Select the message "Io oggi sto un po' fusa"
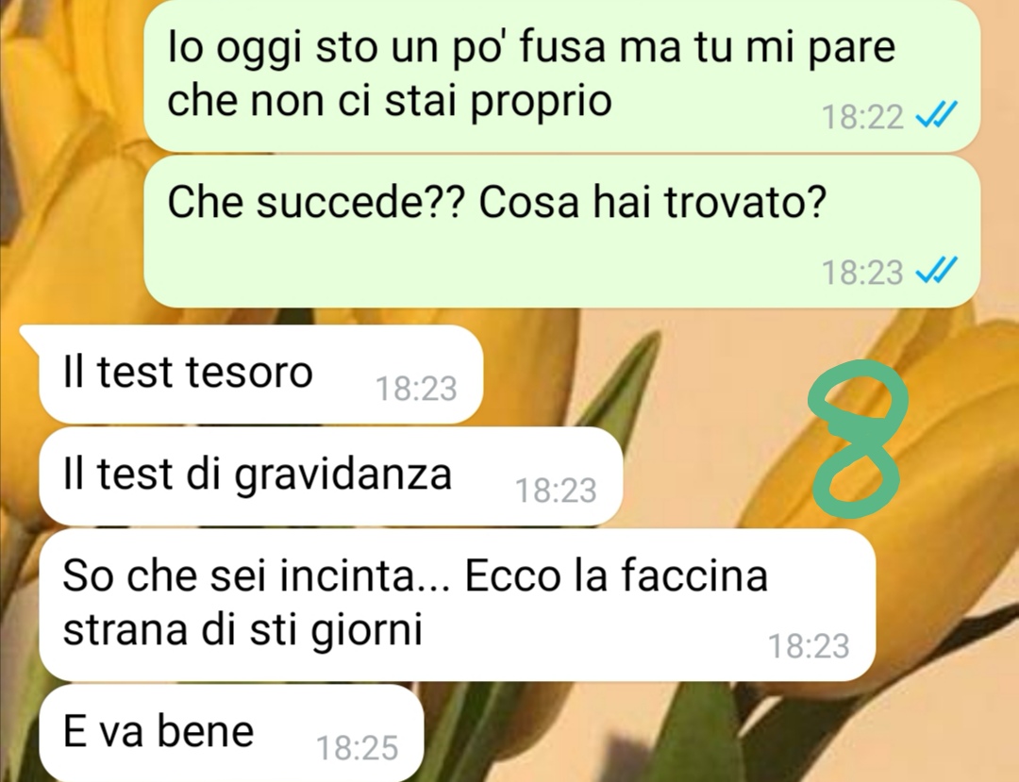Viewport: 1019px width, 782px height. click(561, 75)
